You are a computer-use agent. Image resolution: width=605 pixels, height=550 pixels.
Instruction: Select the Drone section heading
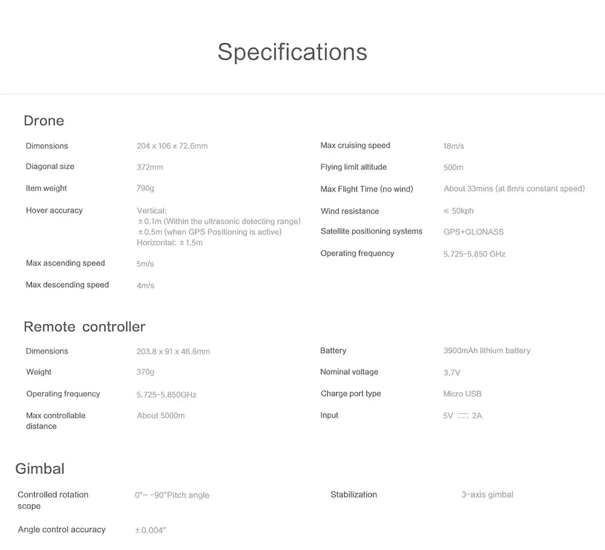tap(44, 121)
